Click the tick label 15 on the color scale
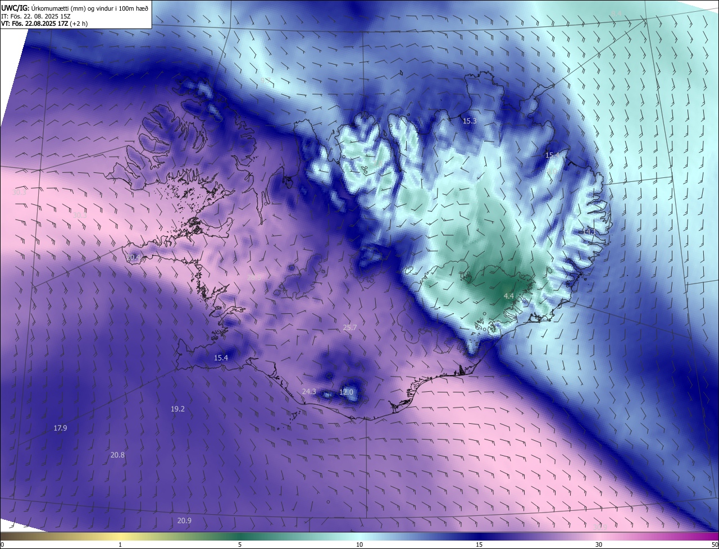This screenshot has height=549, width=719. tap(479, 545)
